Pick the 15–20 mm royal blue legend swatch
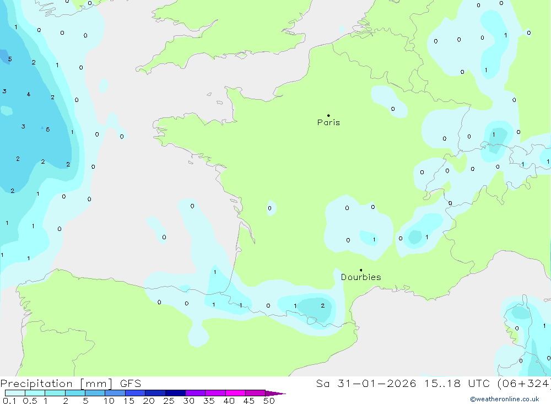The width and height of the screenshot is (551, 404). [136, 393]
